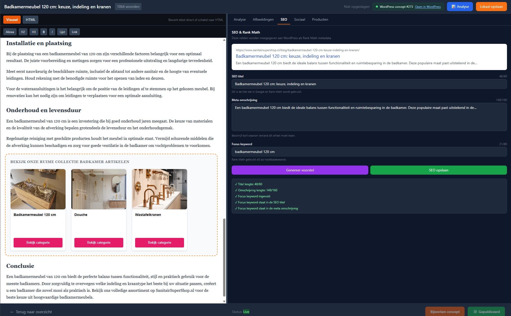
Task: Click the green SEO opslaan button
Action: point(438,170)
